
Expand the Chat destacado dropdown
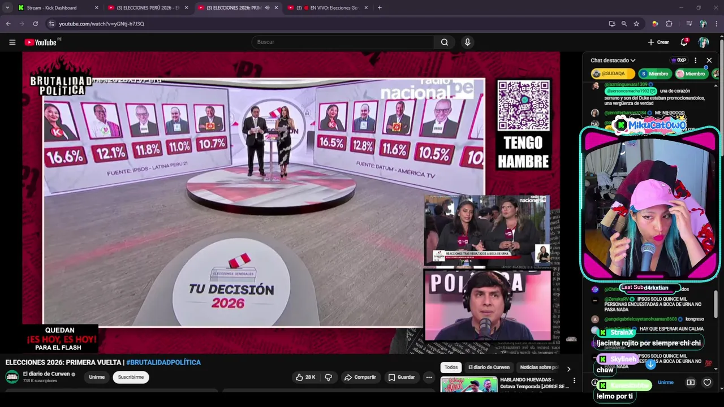coord(613,60)
